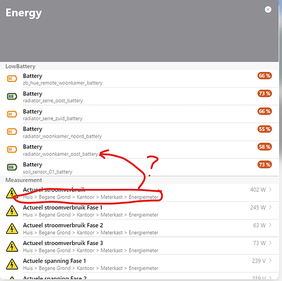Image resolution: width=282 pixels, height=281 pixels.
Task: Click electricity icon of Actueel stroomverbruik Fase 2
Action: tap(12, 229)
